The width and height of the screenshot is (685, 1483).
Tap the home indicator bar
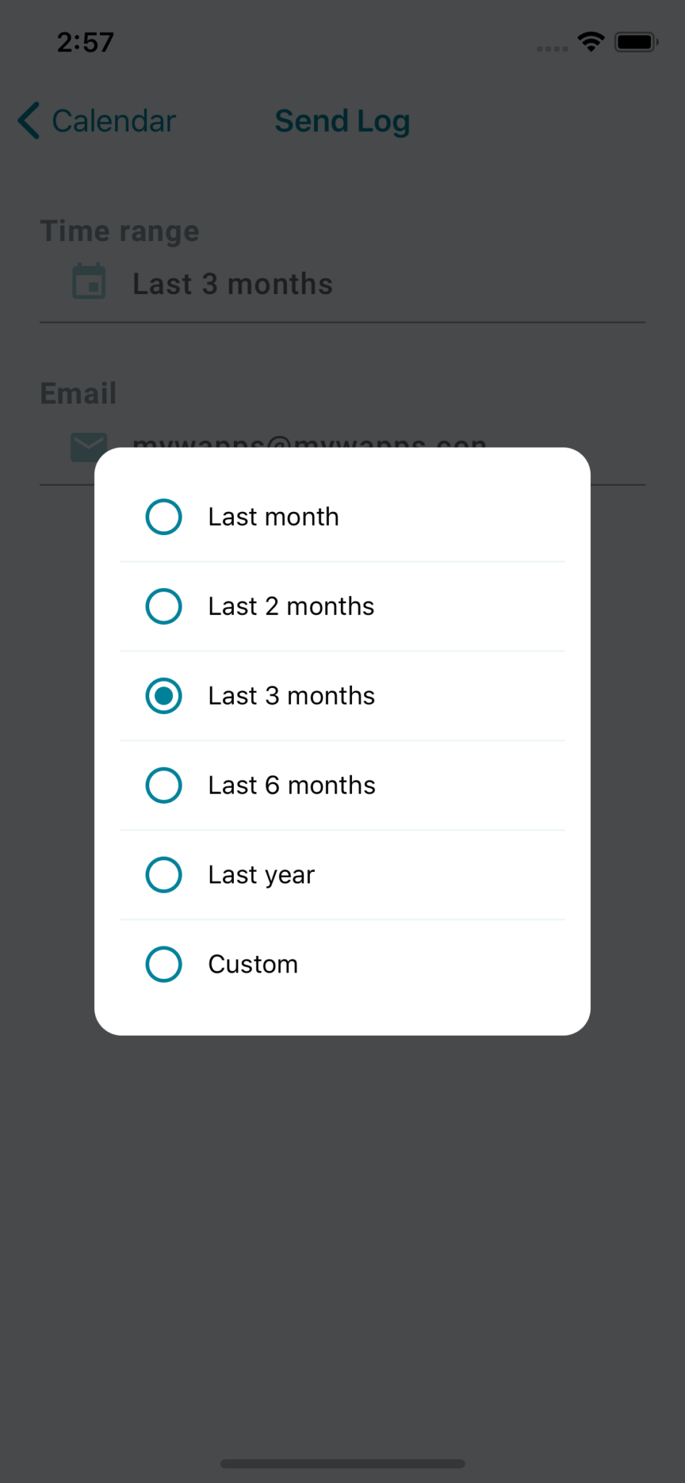click(x=342, y=1463)
